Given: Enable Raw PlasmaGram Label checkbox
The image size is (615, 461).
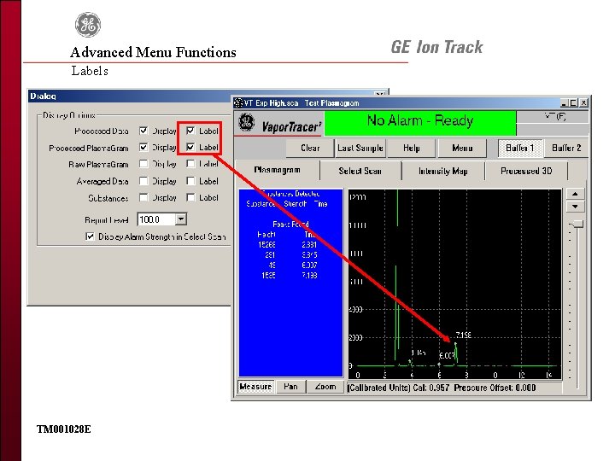Looking at the screenshot, I should 190,164.
